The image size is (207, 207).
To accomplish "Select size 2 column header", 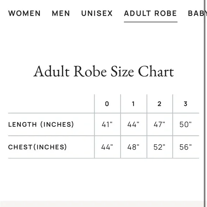I will 159,104.
